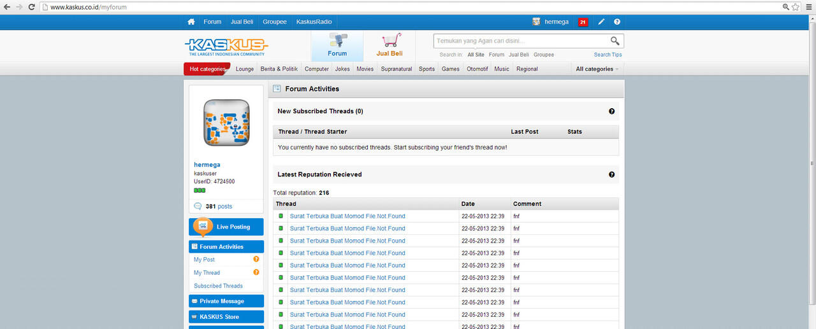Click the home icon in top bar
The height and width of the screenshot is (329, 816).
(191, 22)
